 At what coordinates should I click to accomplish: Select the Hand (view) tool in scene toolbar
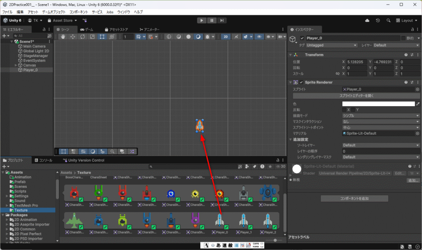(63, 37)
